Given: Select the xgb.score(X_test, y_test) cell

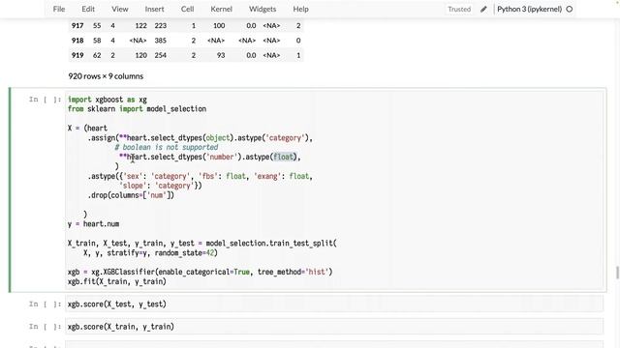Looking at the screenshot, I should [x=334, y=304].
